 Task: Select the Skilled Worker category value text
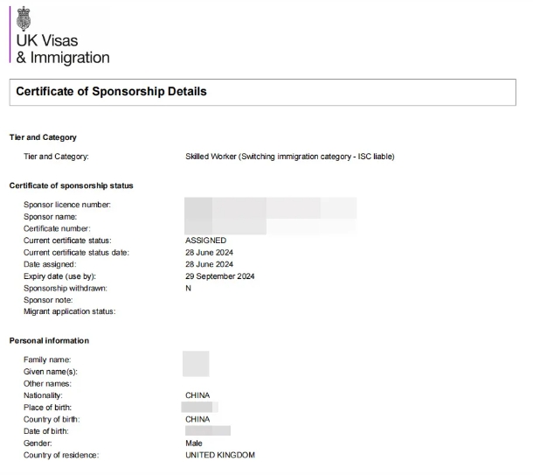(x=289, y=157)
